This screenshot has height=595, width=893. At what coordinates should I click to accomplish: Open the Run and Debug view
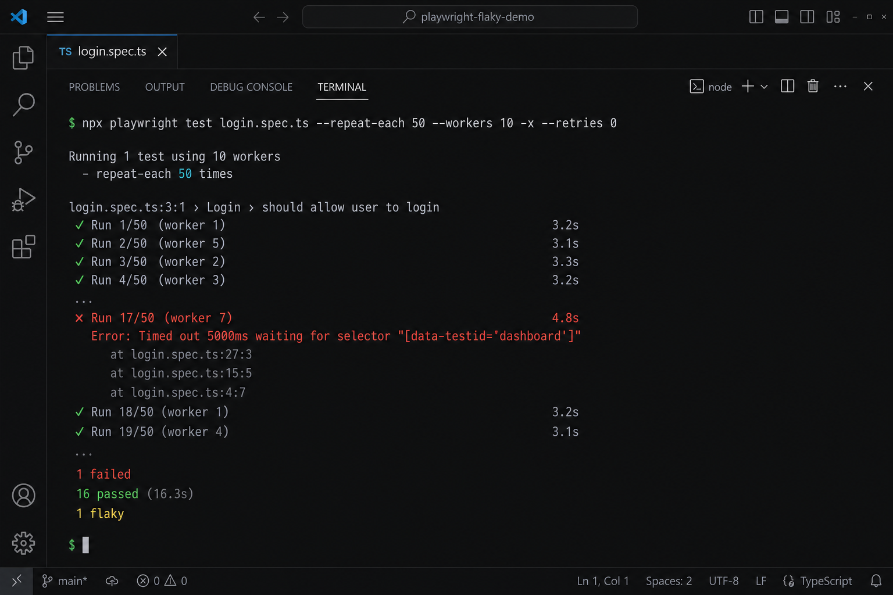[x=23, y=199]
